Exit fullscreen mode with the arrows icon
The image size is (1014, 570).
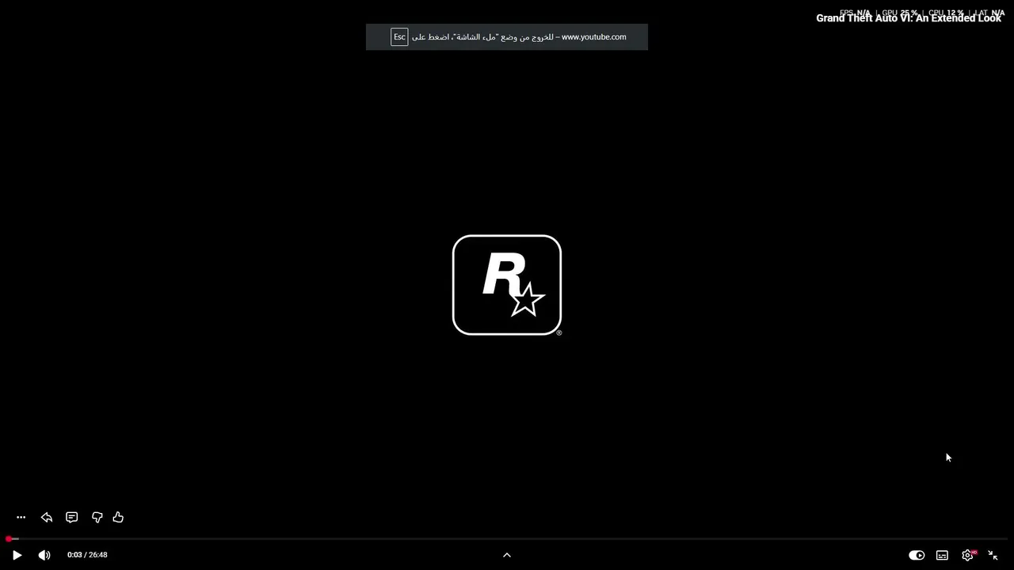tap(993, 555)
